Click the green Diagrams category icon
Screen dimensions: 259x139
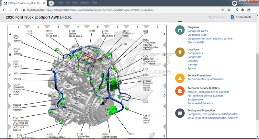tap(180, 30)
